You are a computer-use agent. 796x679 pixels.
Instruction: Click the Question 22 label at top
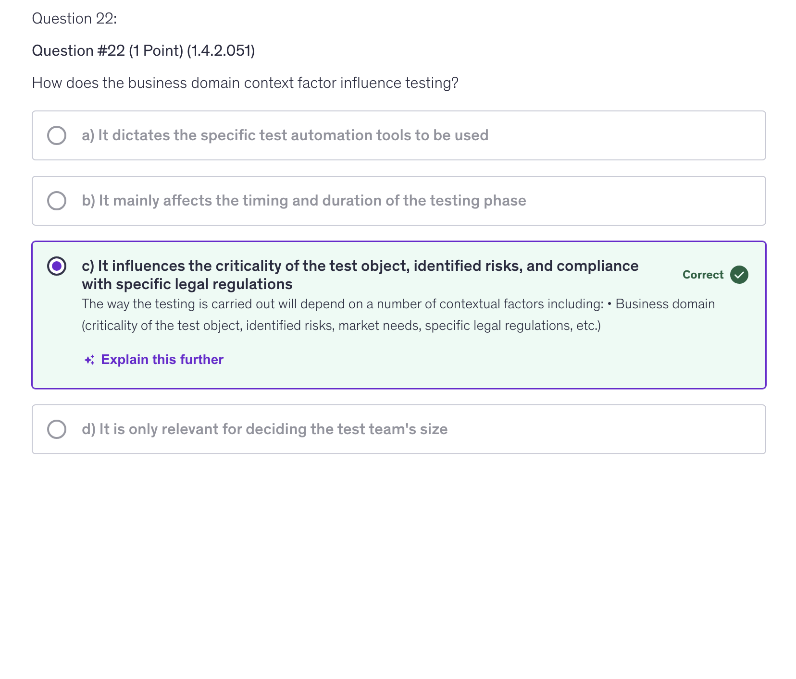(x=74, y=18)
